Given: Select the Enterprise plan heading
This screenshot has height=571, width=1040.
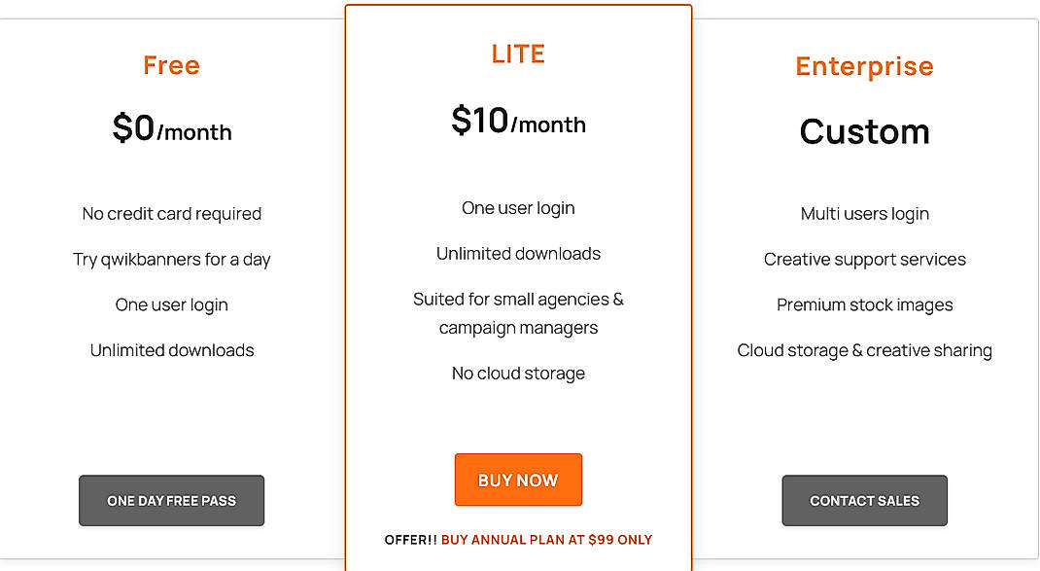Looking at the screenshot, I should pos(864,66).
